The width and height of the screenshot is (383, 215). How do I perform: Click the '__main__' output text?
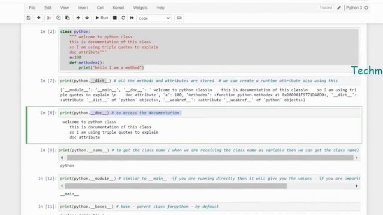[x=69, y=194]
